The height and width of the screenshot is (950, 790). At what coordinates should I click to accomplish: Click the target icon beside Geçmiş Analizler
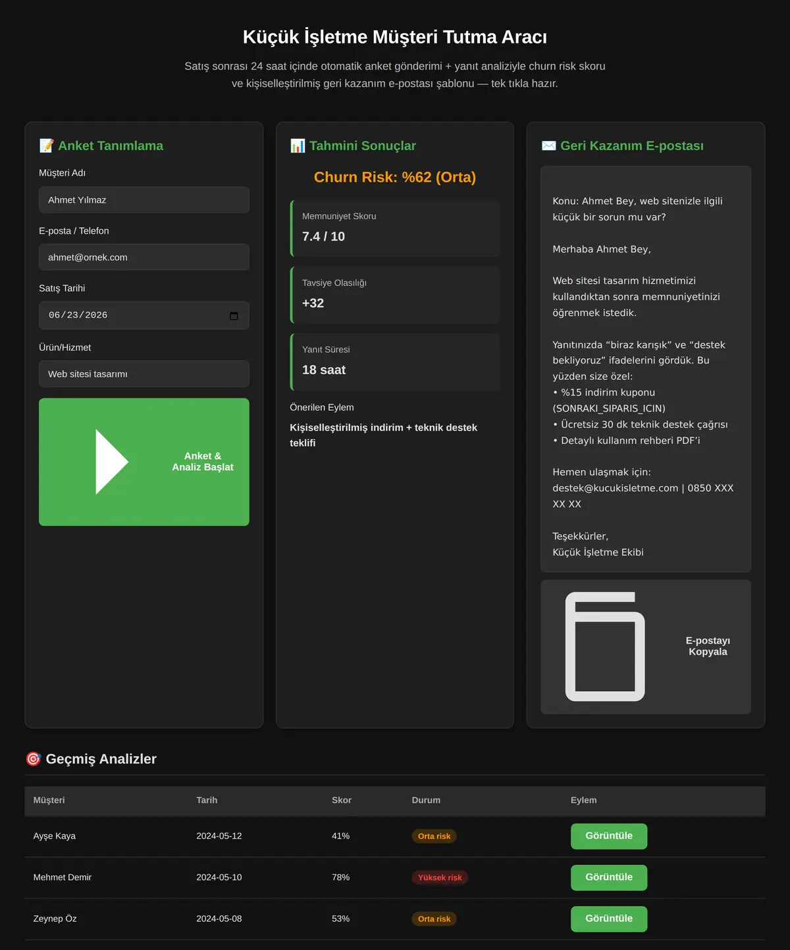33,759
